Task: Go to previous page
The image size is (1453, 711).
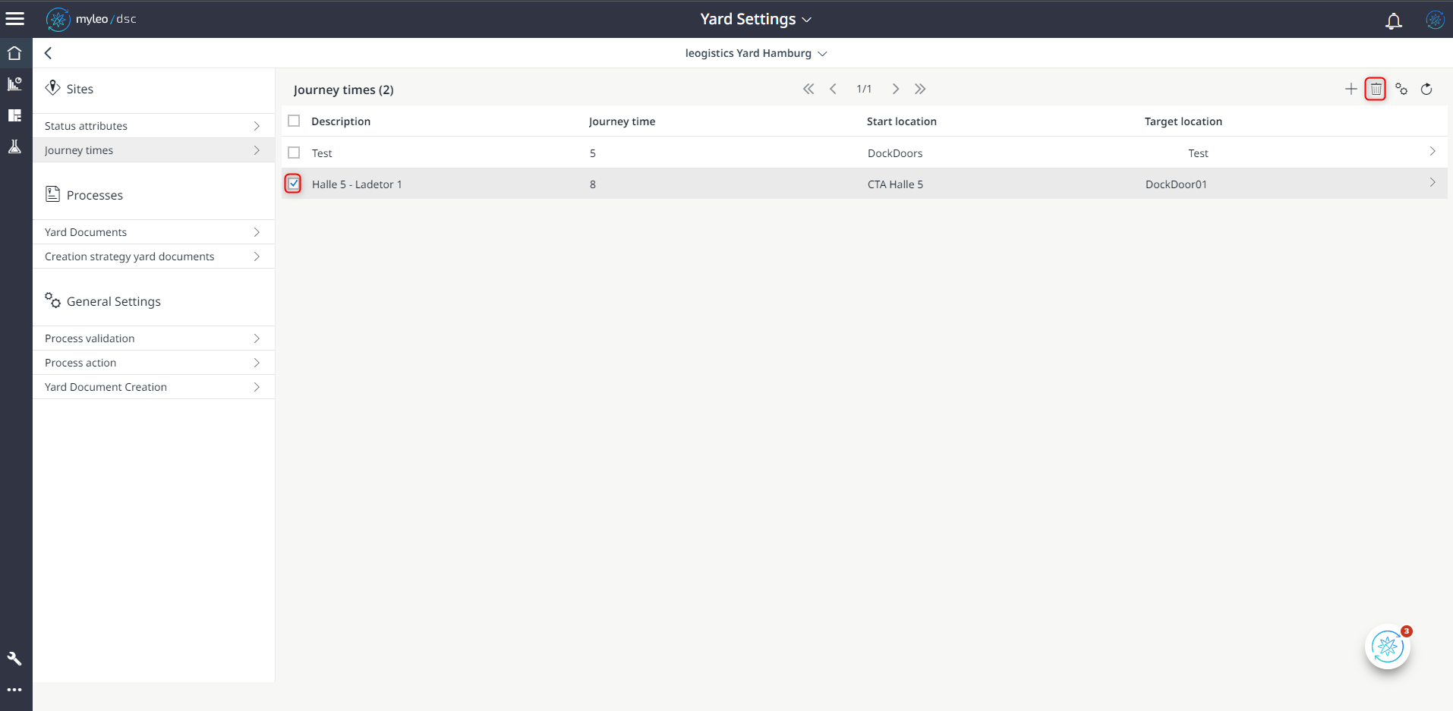Action: (833, 89)
